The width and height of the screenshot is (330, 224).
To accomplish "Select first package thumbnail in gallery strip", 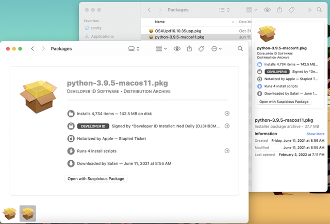I will tap(9, 214).
